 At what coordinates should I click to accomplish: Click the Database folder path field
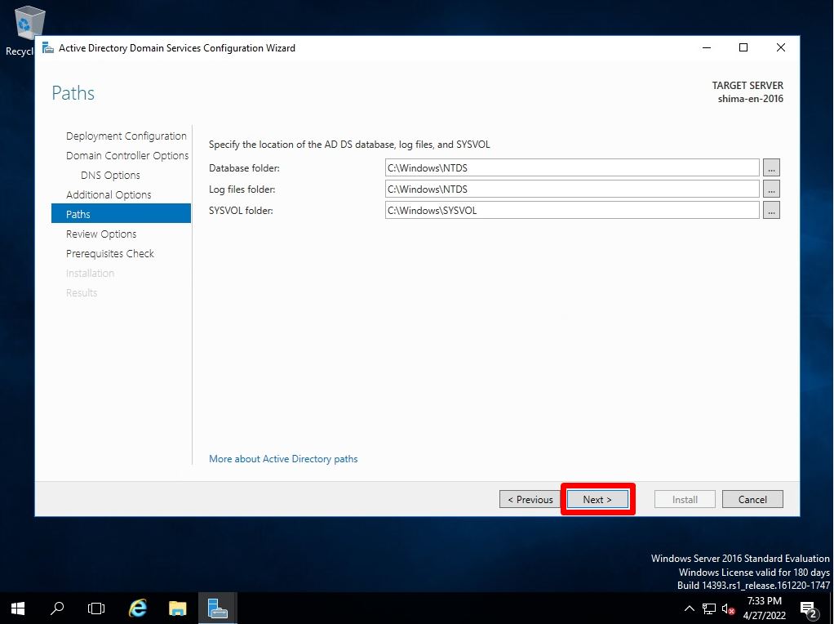[572, 167]
